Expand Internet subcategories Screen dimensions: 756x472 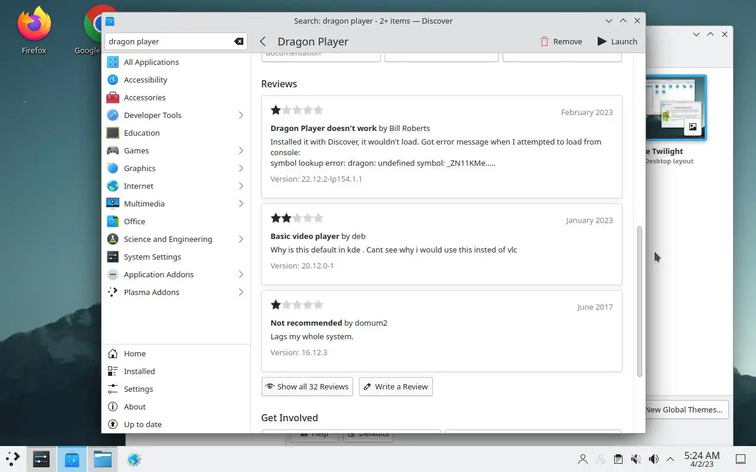click(x=241, y=186)
